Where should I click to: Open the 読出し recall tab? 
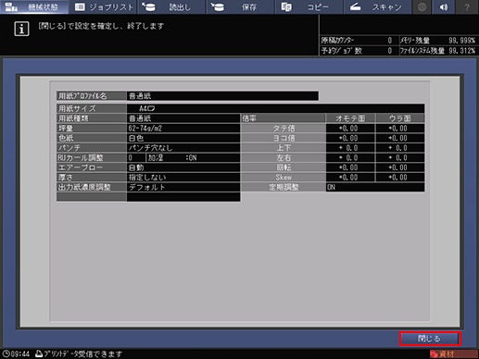point(171,6)
